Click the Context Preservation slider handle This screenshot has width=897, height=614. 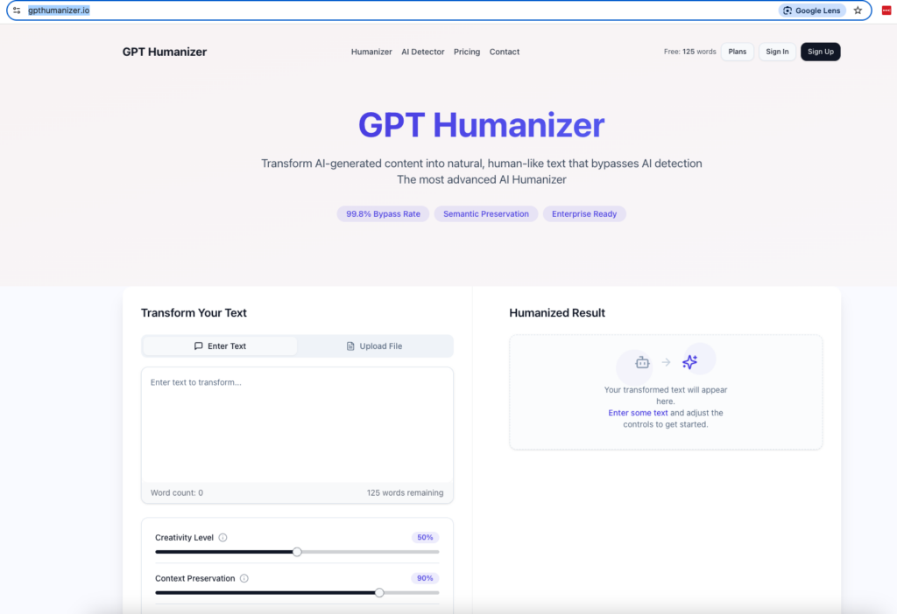pos(379,592)
